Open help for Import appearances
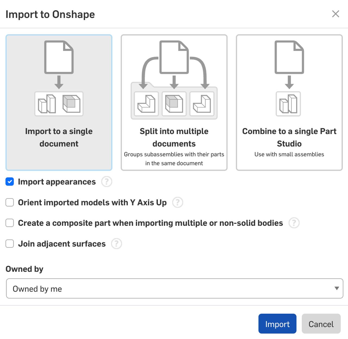 (107, 182)
